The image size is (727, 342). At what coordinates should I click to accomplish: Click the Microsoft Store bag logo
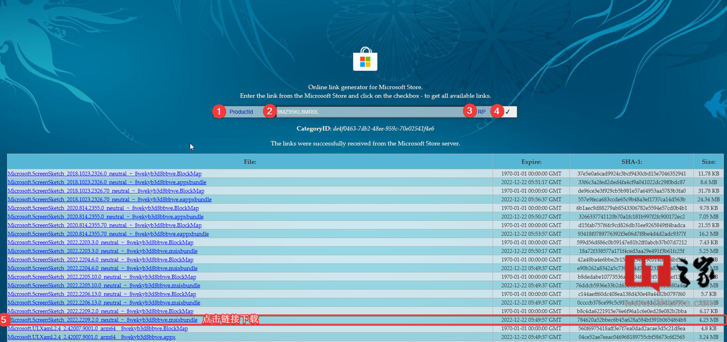pyautogui.click(x=365, y=59)
